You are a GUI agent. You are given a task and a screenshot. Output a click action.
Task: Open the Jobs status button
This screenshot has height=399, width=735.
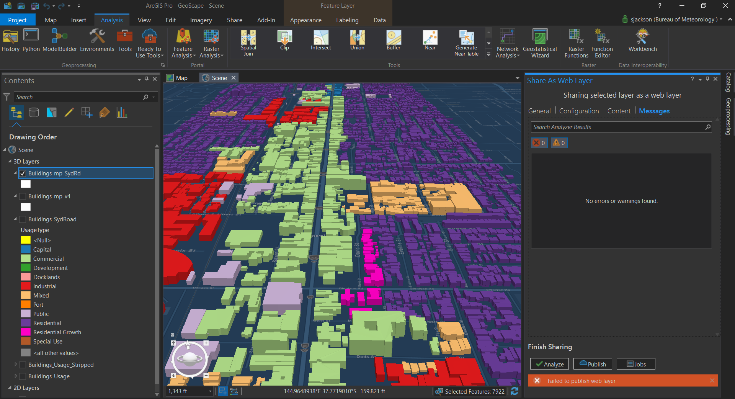(636, 364)
